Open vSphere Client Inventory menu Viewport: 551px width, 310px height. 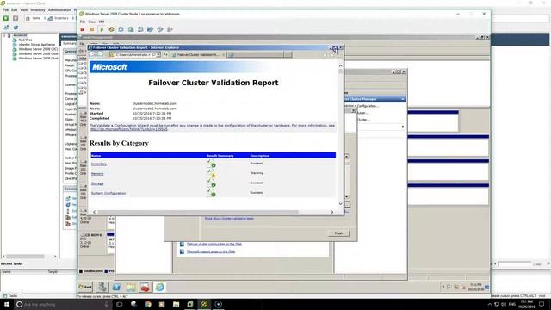click(38, 9)
